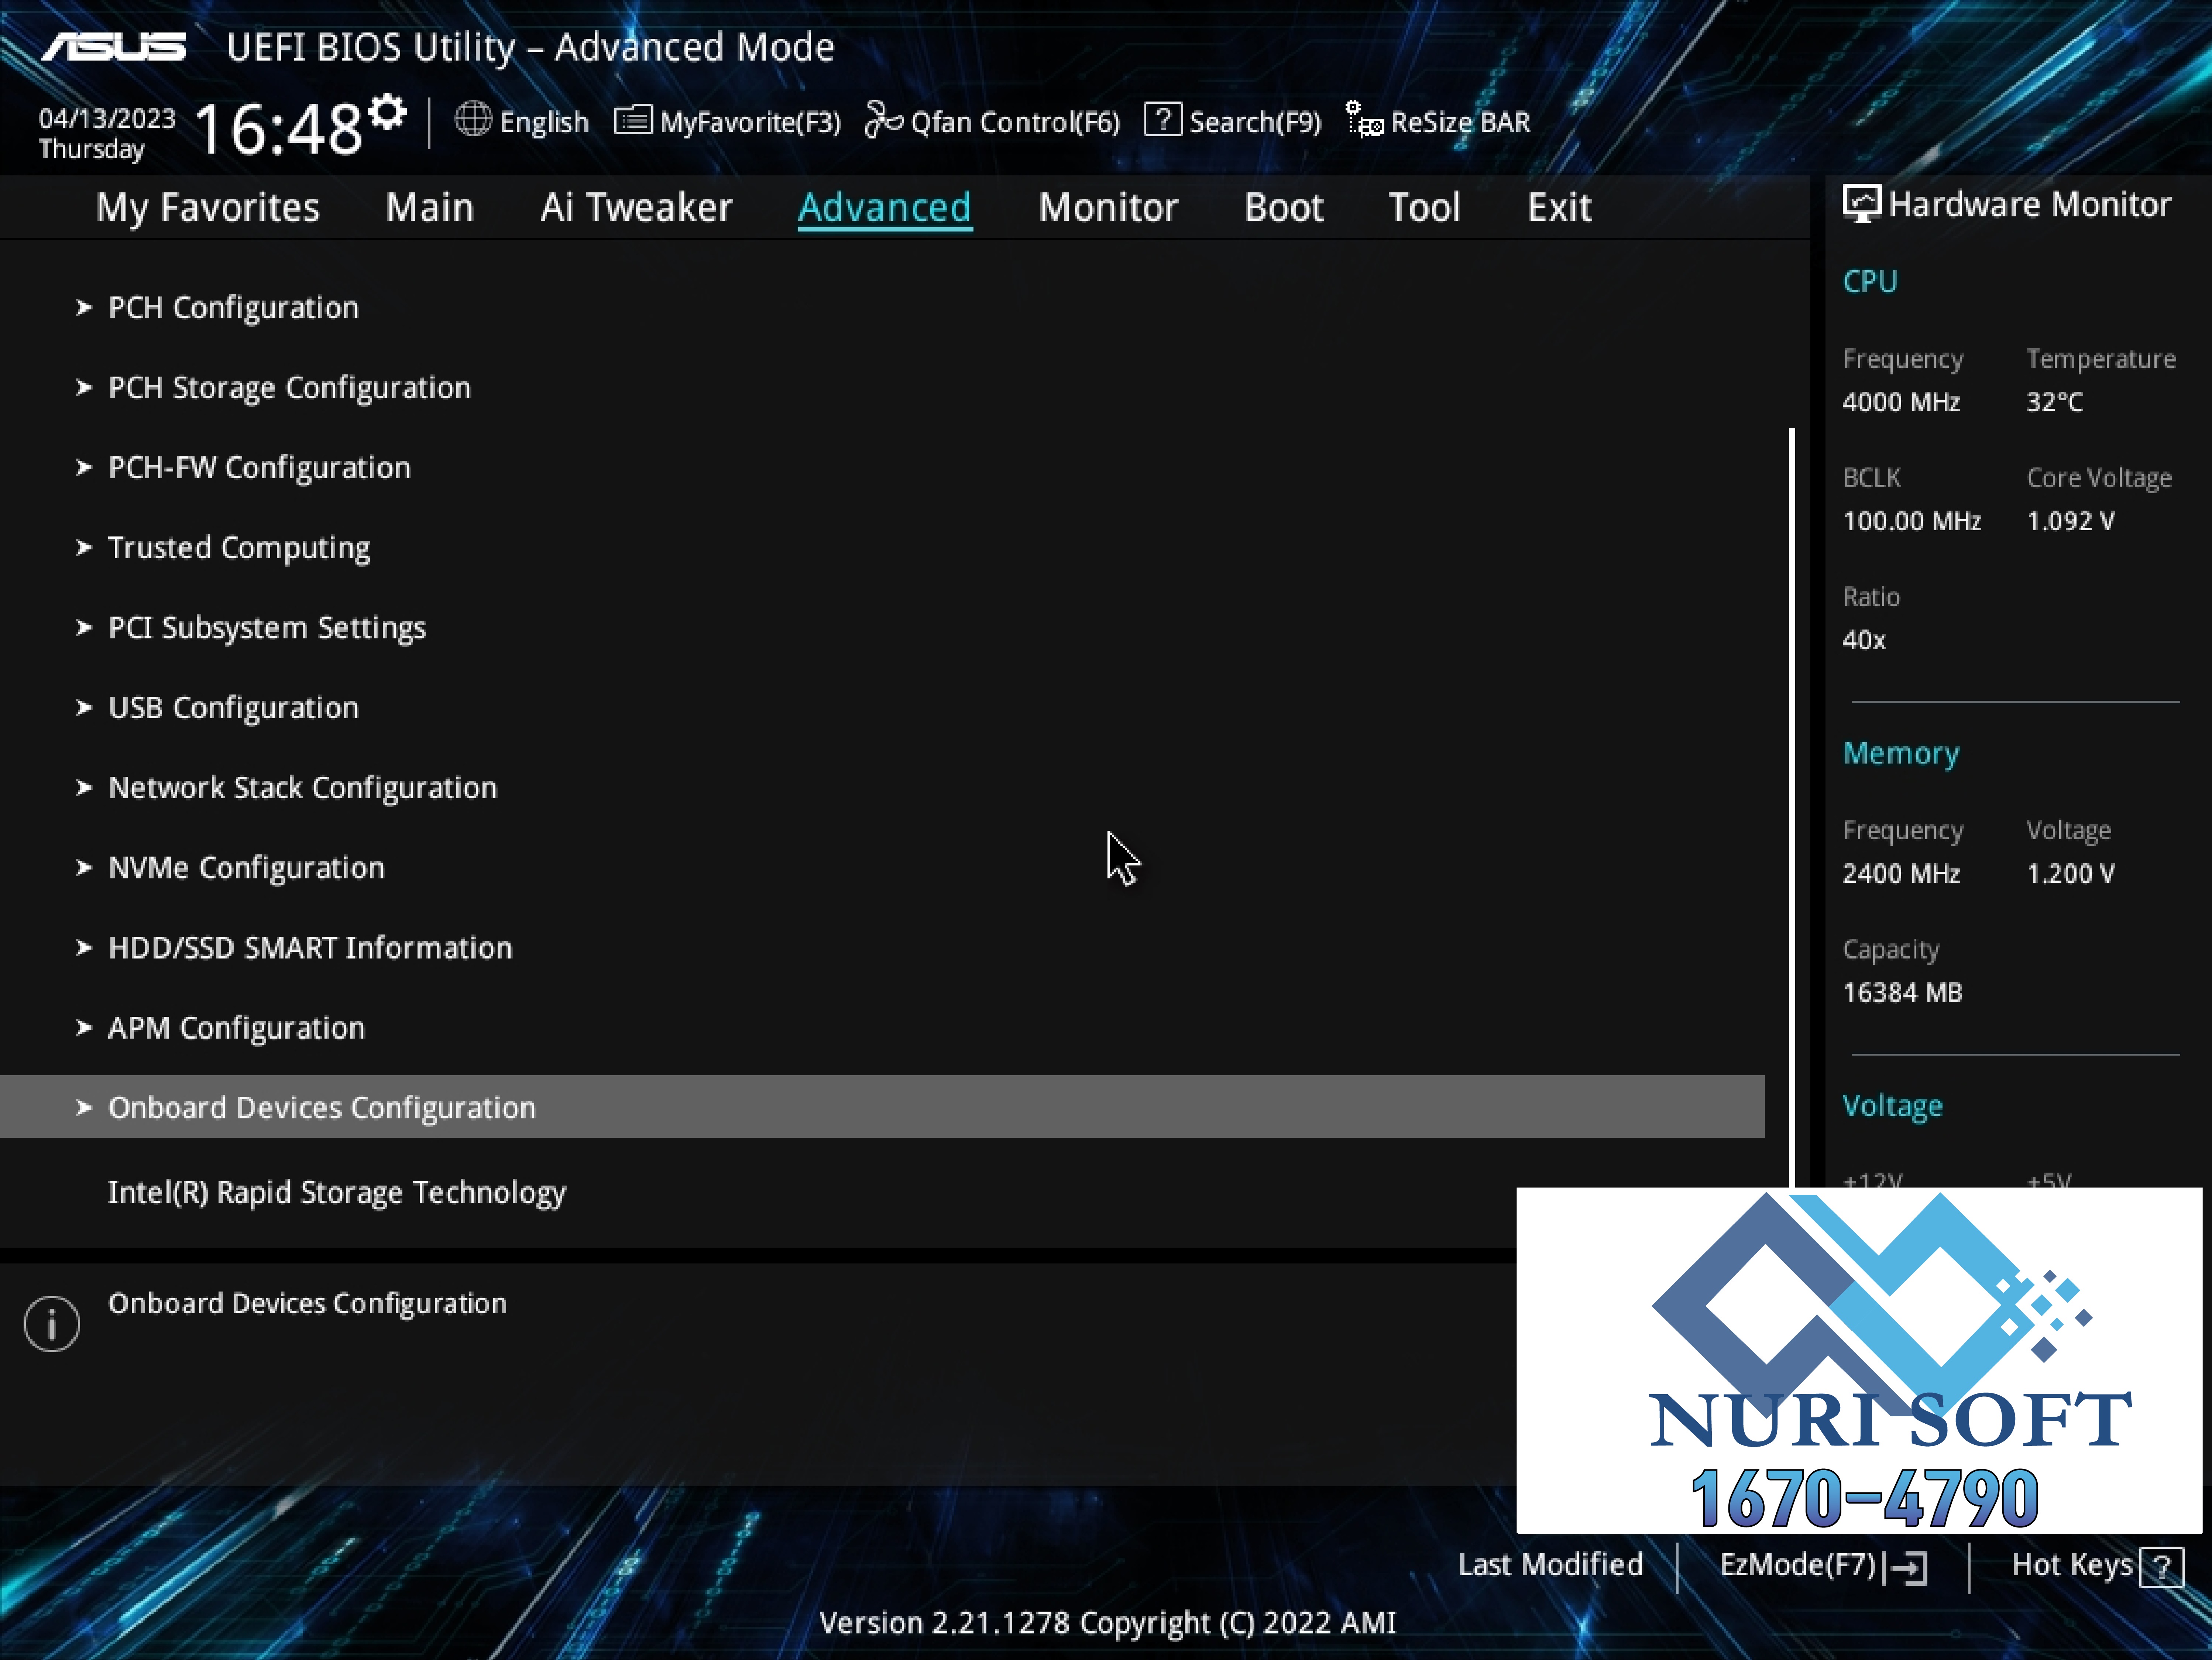Screen dimensions: 2212x1660
Task: Select the Advanced tab
Action: point(885,207)
